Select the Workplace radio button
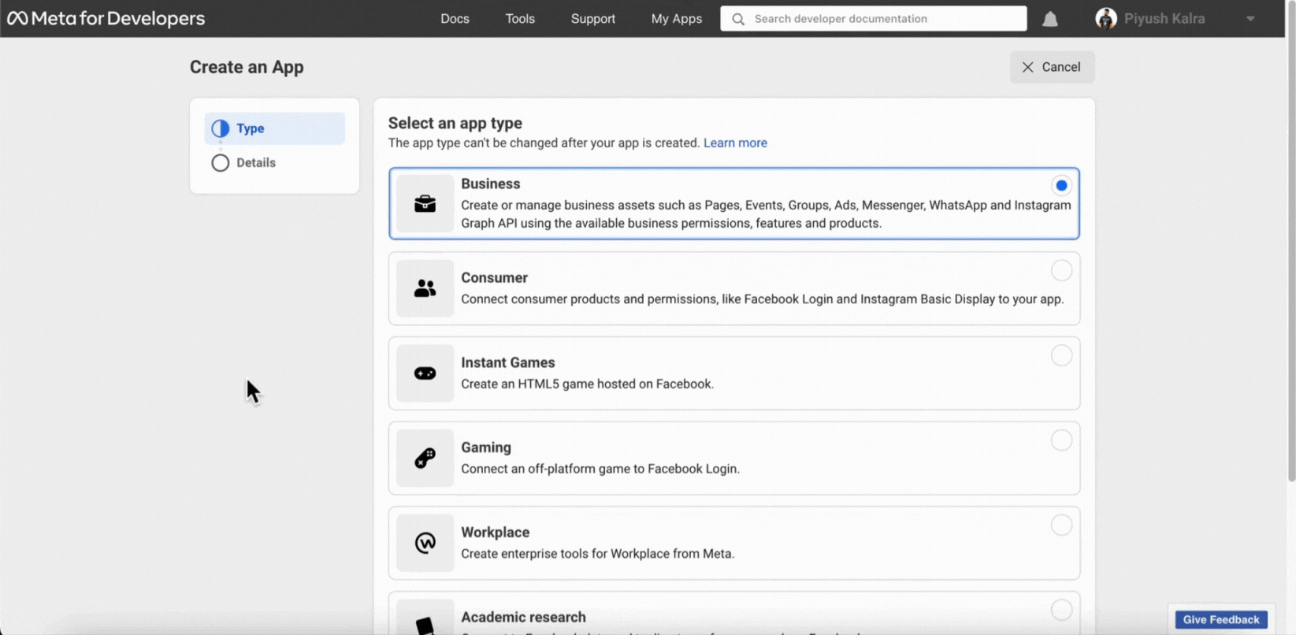The height and width of the screenshot is (635, 1296). (x=1061, y=525)
